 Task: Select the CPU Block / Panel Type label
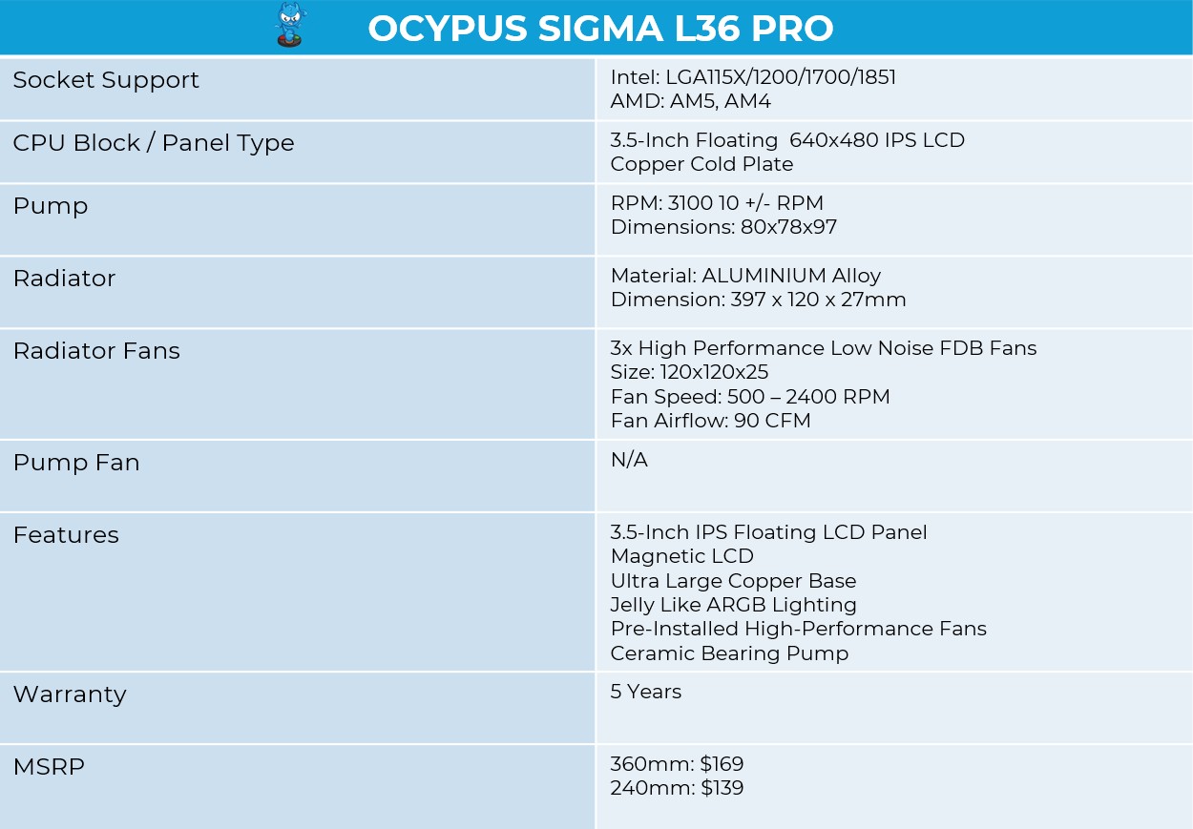(x=154, y=143)
